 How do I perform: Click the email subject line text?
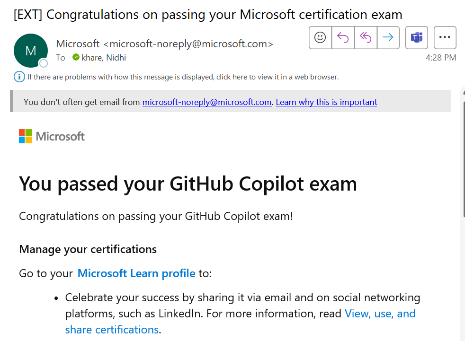pos(208,14)
